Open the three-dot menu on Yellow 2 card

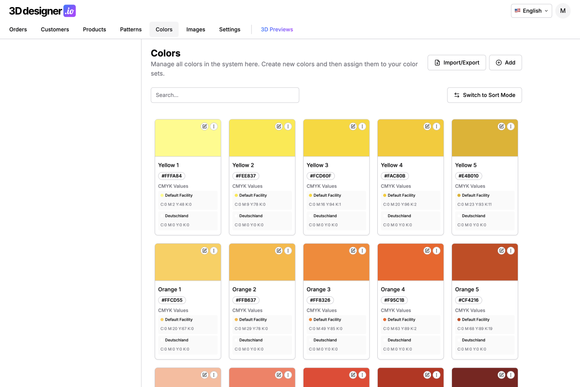[x=288, y=126]
